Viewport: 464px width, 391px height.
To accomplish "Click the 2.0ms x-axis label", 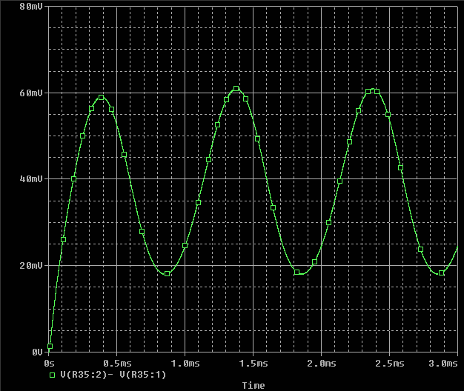I will 322,363.
